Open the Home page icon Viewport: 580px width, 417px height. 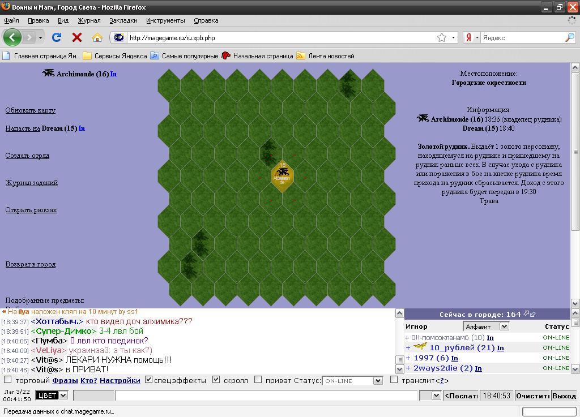pos(97,37)
